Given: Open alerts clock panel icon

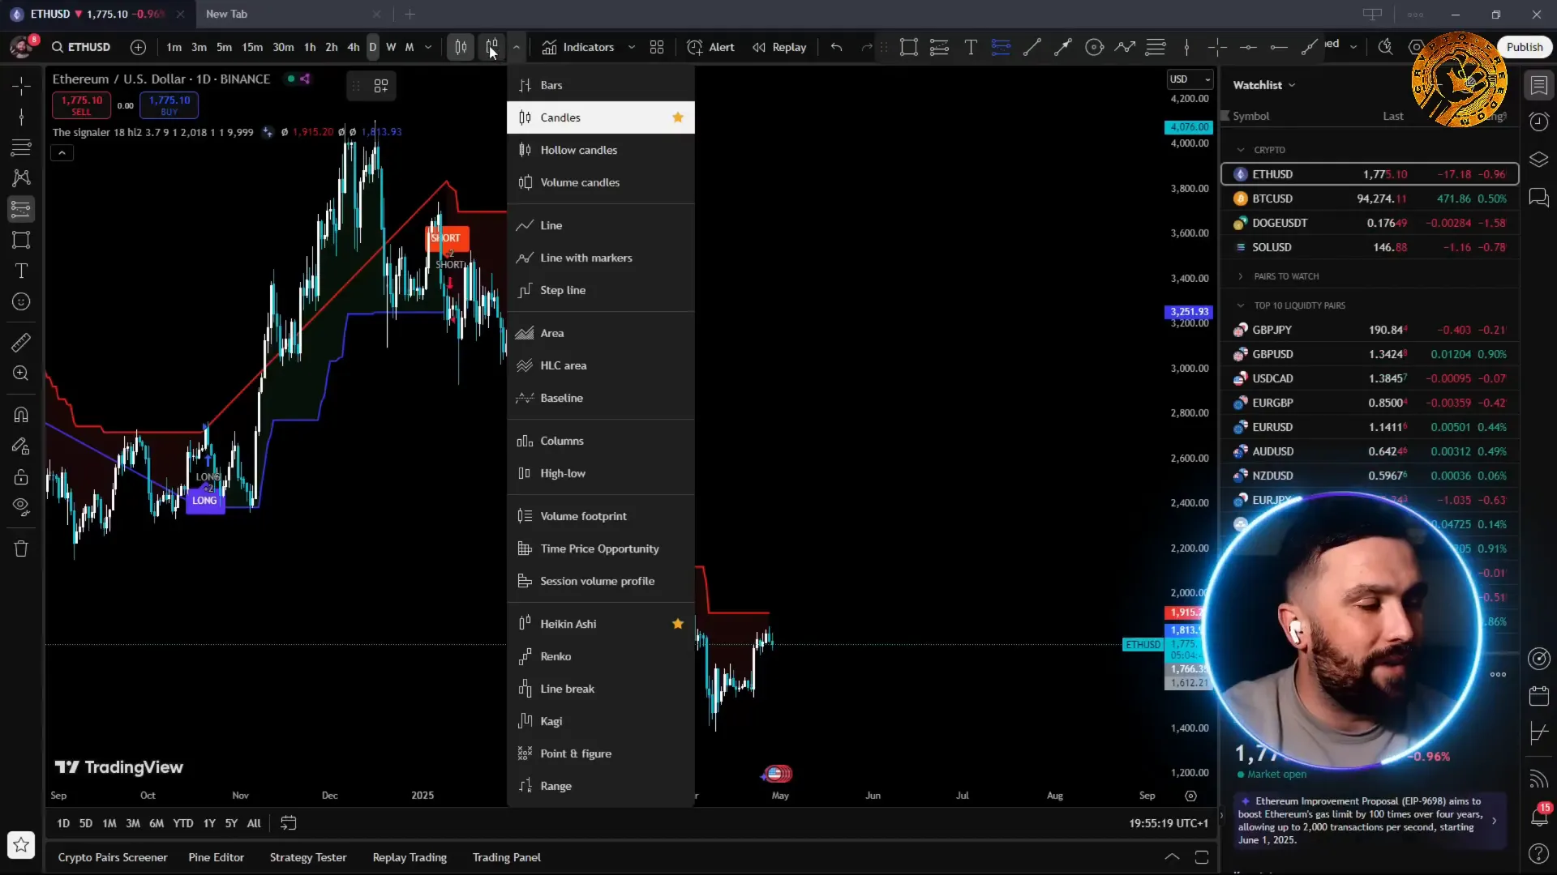Looking at the screenshot, I should 1538,122.
